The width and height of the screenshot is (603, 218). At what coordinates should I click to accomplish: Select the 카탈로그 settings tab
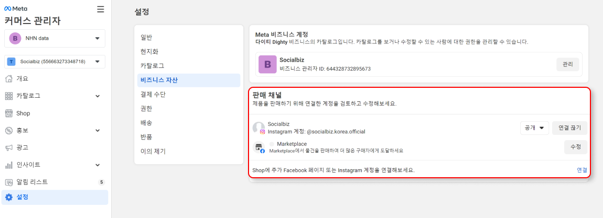[x=188, y=66]
